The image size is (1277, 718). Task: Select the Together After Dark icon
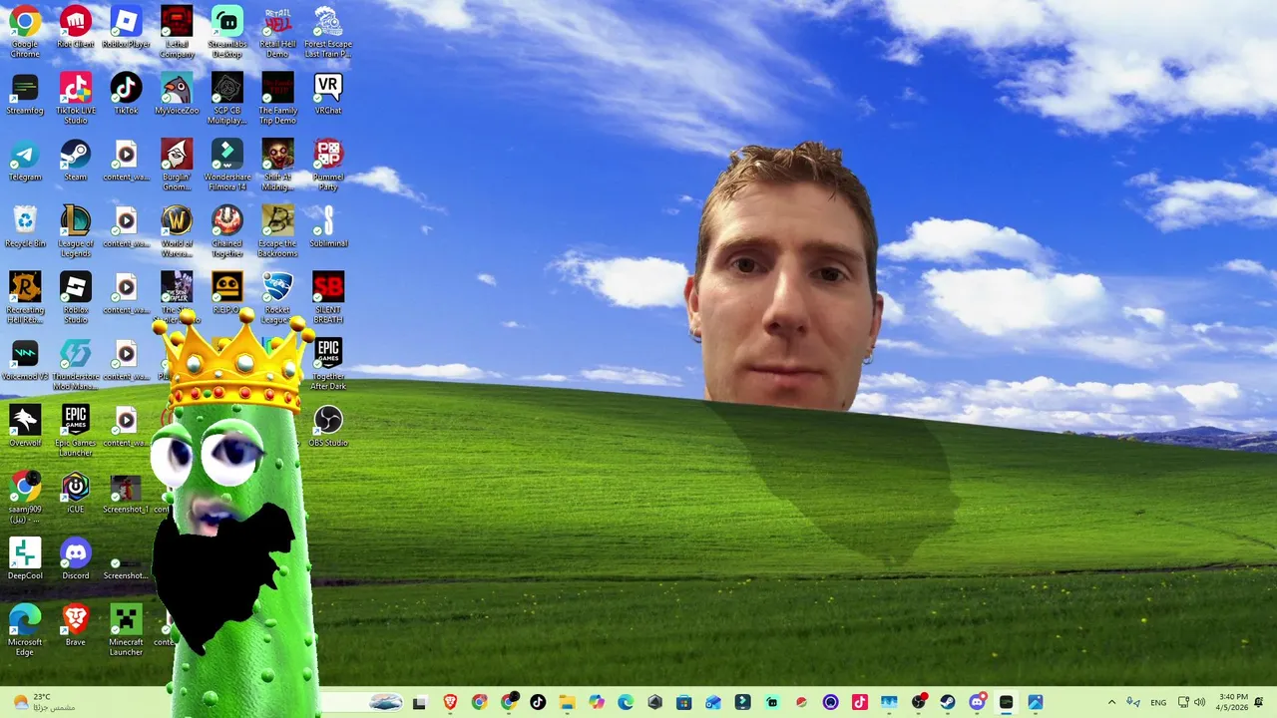tap(328, 364)
